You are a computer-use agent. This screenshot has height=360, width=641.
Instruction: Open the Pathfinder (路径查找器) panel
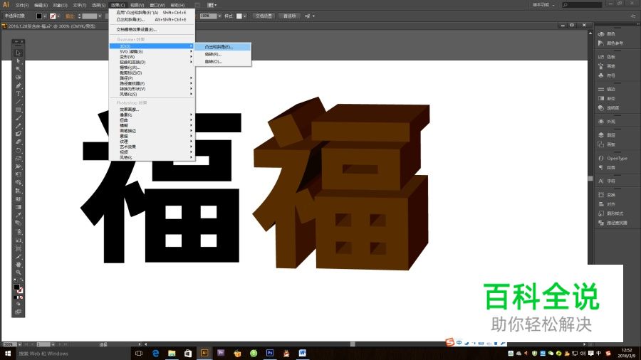pos(613,223)
